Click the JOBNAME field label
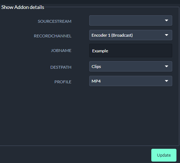180x163 pixels. click(61, 51)
